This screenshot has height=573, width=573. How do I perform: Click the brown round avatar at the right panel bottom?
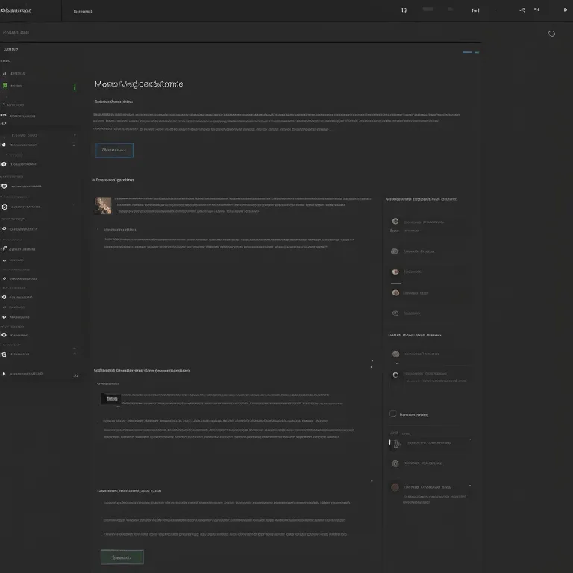(x=395, y=487)
